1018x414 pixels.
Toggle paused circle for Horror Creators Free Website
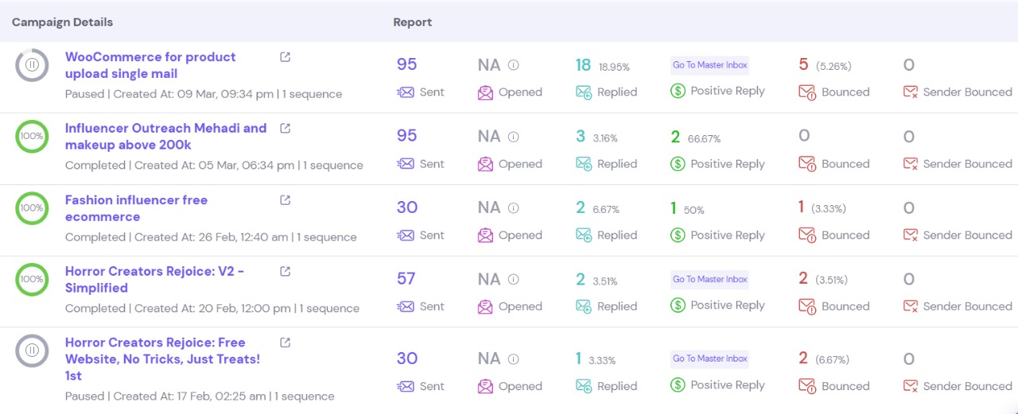pos(32,350)
